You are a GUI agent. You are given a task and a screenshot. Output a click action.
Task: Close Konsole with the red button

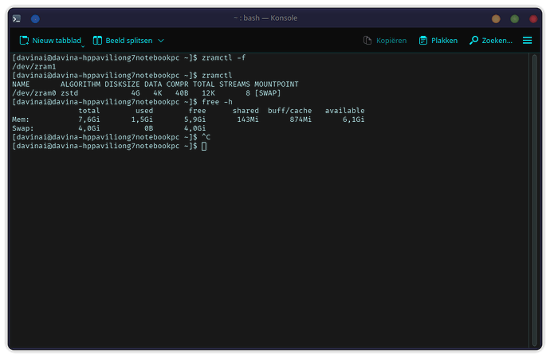533,19
